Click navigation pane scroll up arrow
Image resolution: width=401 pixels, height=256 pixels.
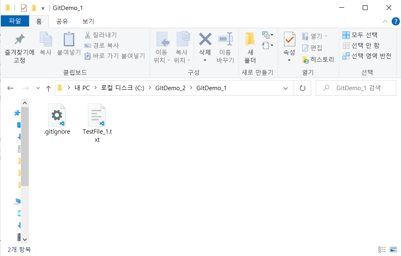coord(25,103)
